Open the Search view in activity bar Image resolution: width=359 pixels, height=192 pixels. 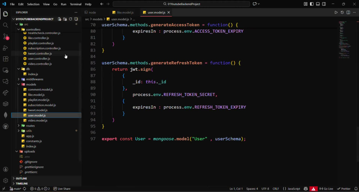pos(5,25)
